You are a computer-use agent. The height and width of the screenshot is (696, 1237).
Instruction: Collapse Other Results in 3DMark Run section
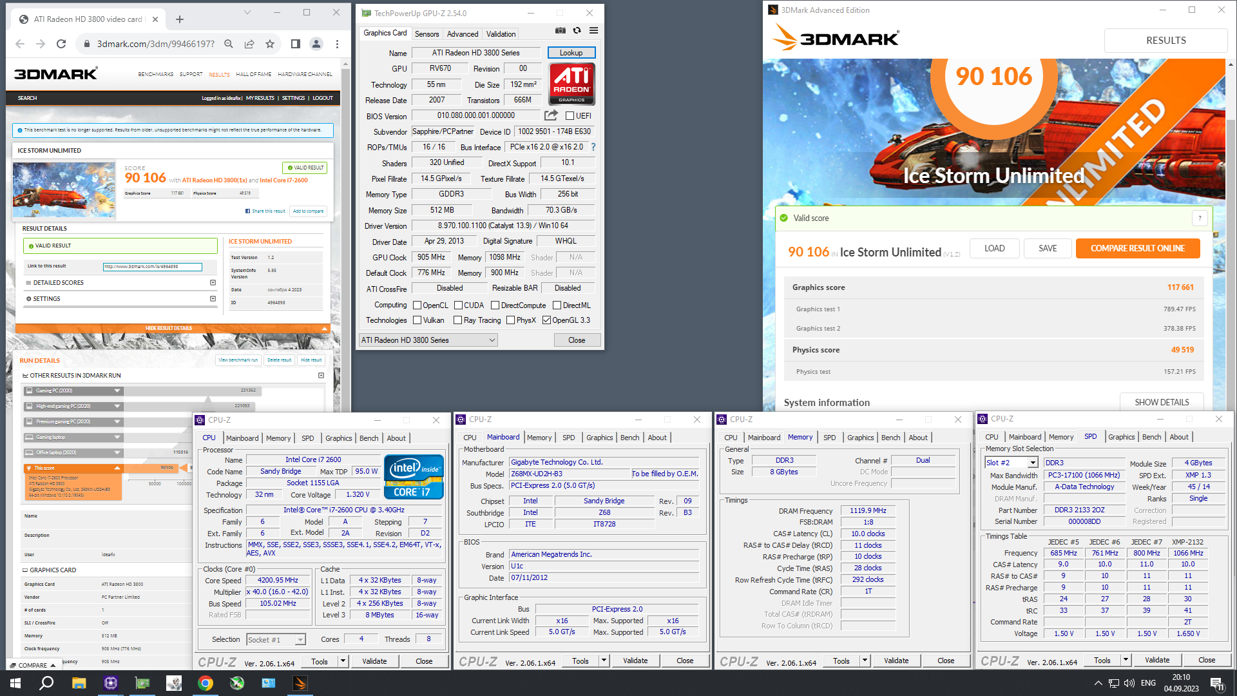(321, 375)
